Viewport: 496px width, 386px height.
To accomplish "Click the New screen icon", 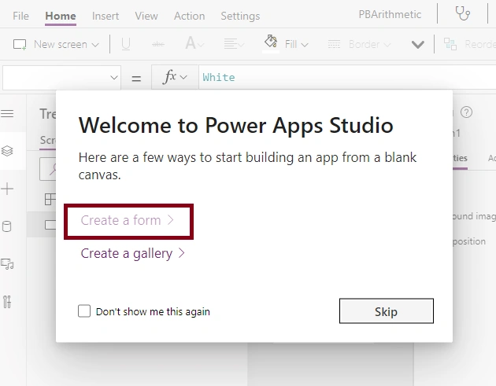I will pos(20,45).
